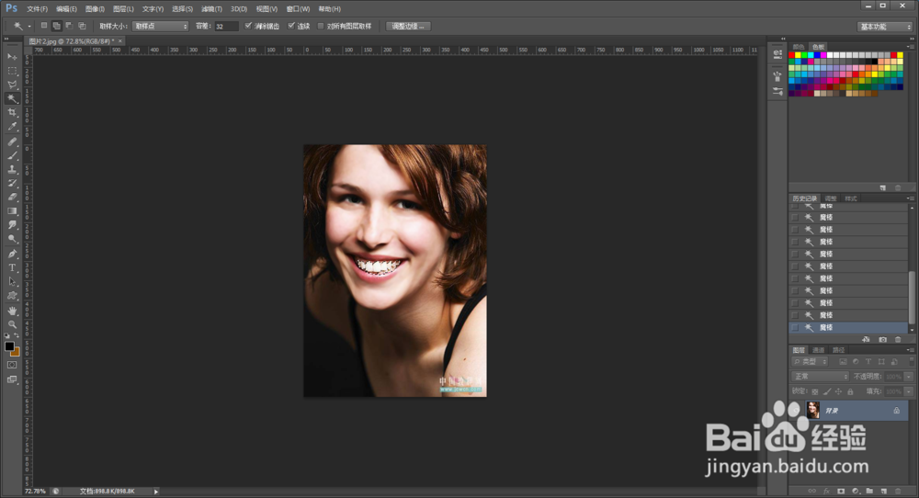
Task: Open Layers panel flyout menu
Action: (910, 350)
